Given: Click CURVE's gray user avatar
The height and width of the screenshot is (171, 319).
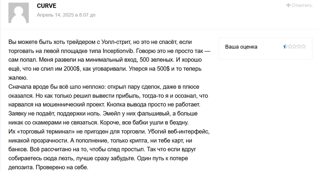Looking at the screenshot, I should (19, 13).
